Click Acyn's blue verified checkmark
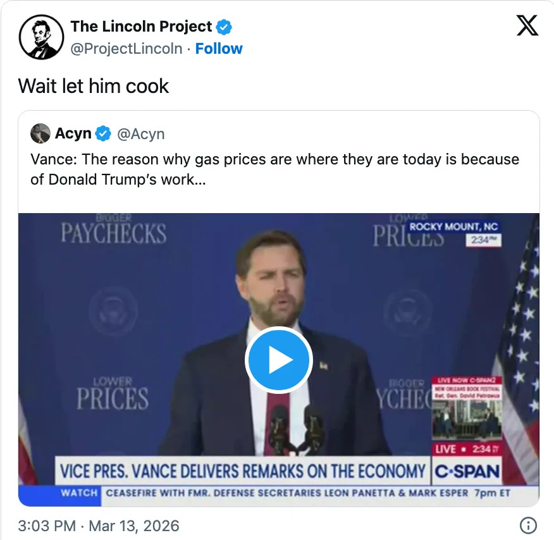This screenshot has height=540, width=554. pyautogui.click(x=102, y=133)
